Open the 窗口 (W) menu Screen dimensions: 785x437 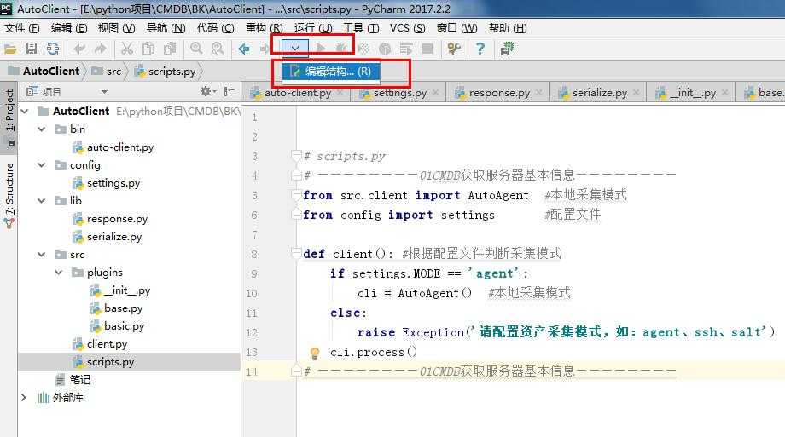(456, 28)
